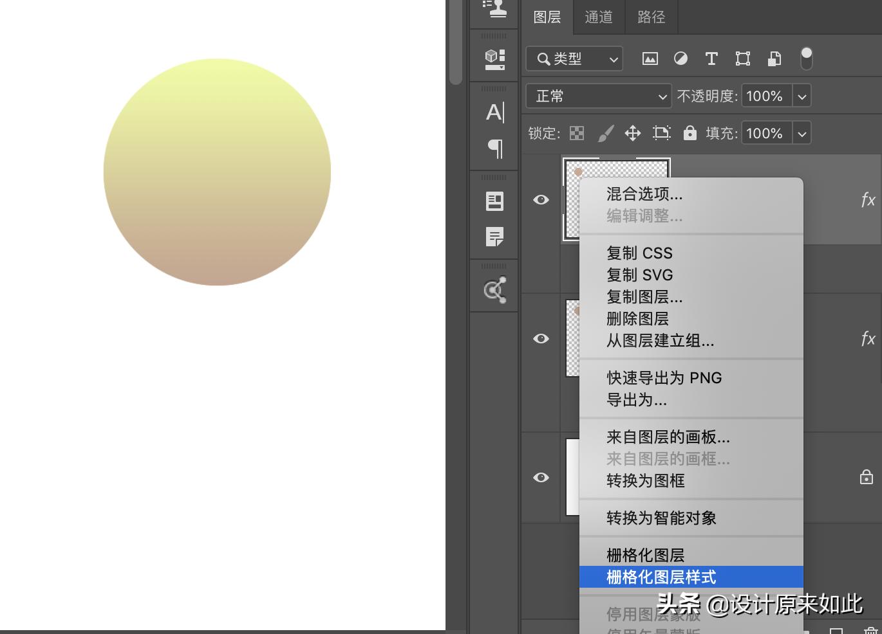882x634 pixels.
Task: Open the Character panel from the sidebar
Action: (x=494, y=112)
